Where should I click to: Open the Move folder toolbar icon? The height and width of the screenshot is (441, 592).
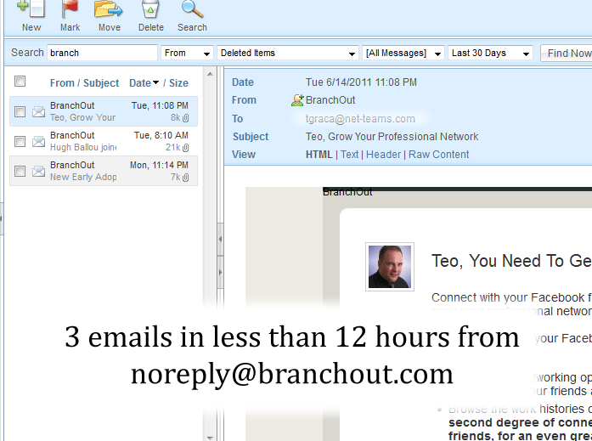point(109,8)
